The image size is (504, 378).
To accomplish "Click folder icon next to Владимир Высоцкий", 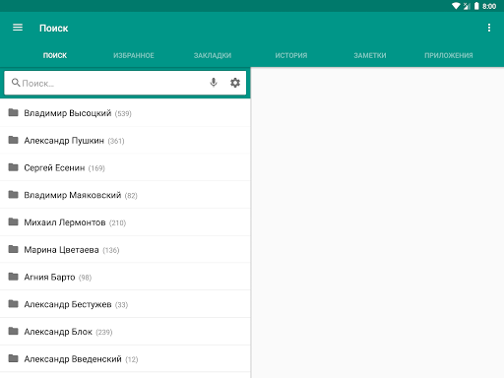I will point(13,112).
